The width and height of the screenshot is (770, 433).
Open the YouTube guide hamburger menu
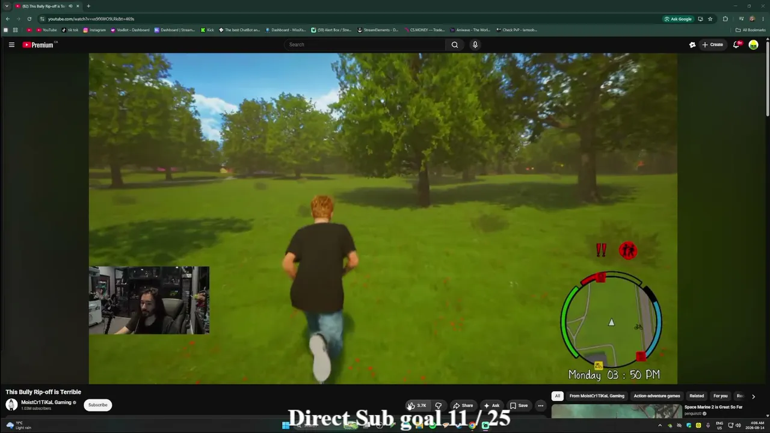coord(11,45)
